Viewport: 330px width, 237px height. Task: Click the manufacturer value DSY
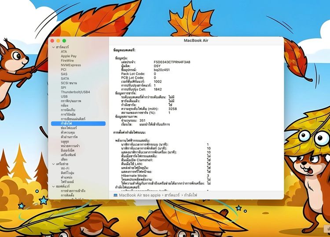point(157,66)
